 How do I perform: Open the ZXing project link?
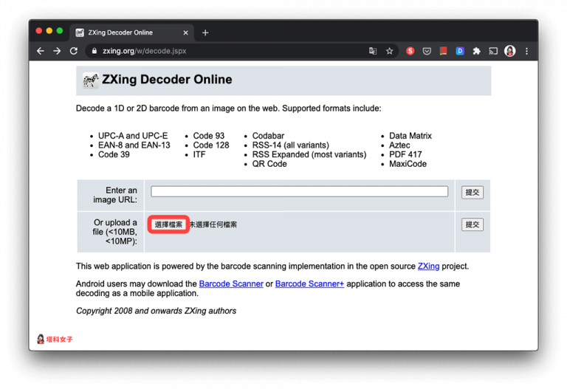click(428, 266)
